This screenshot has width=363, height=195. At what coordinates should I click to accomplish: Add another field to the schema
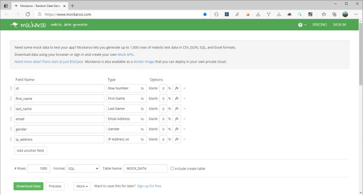coord(30,151)
